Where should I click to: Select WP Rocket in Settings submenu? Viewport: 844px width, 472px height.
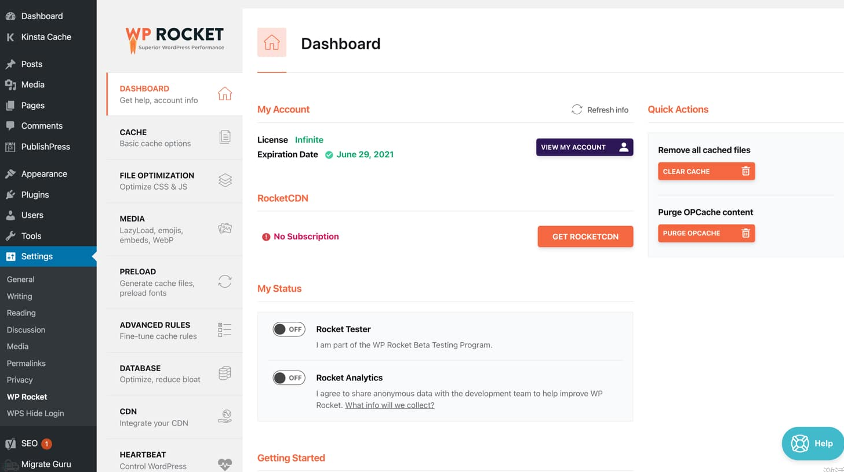(x=27, y=397)
